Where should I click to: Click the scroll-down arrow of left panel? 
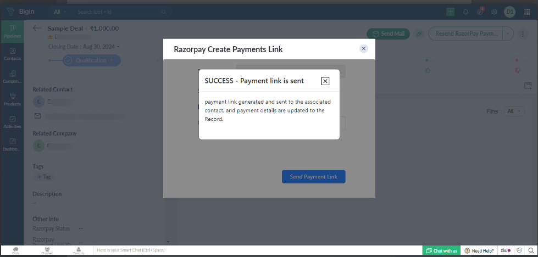point(168,242)
